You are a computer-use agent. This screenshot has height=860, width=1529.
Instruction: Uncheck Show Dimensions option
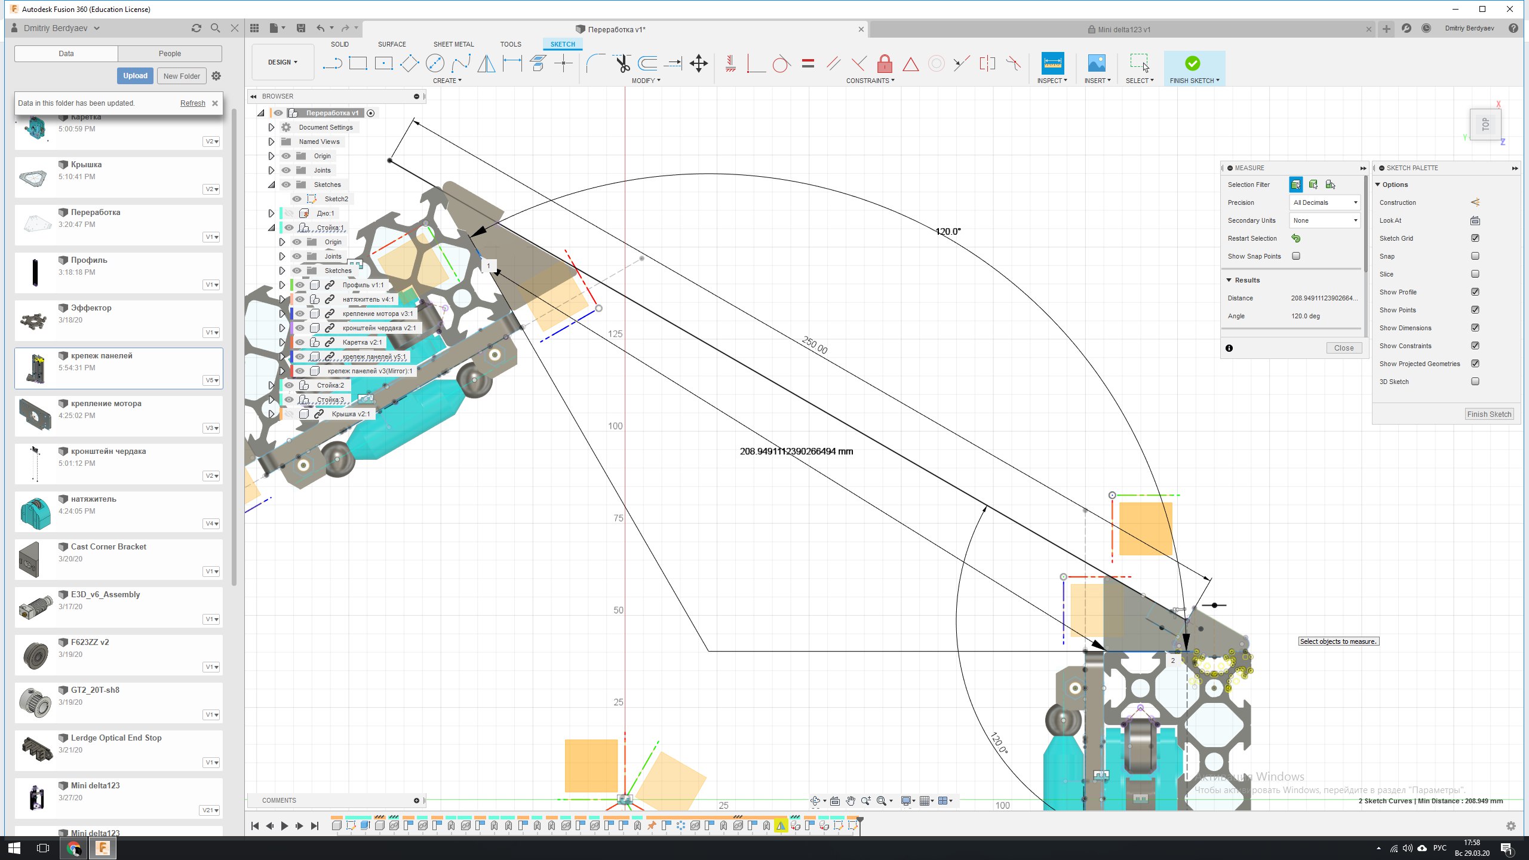coord(1475,328)
